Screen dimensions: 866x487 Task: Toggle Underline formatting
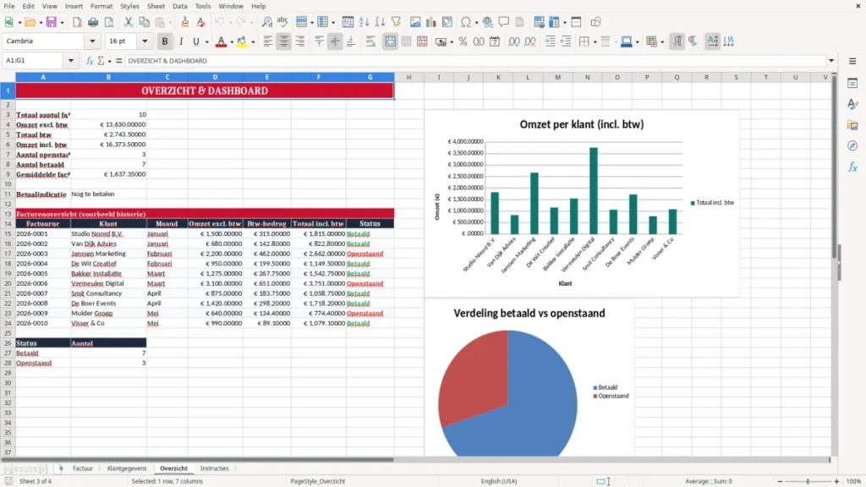point(195,41)
